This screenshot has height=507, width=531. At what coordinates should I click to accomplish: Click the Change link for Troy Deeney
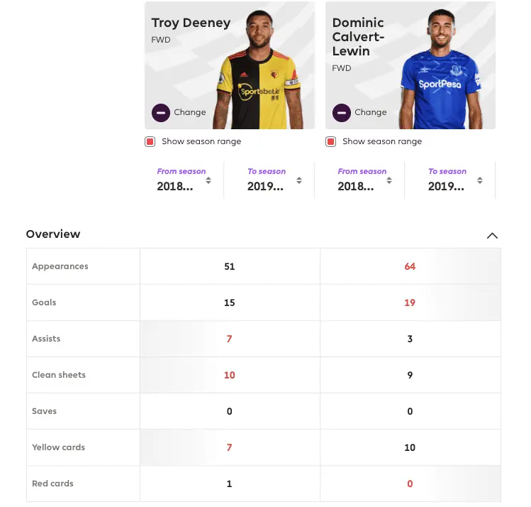[189, 112]
